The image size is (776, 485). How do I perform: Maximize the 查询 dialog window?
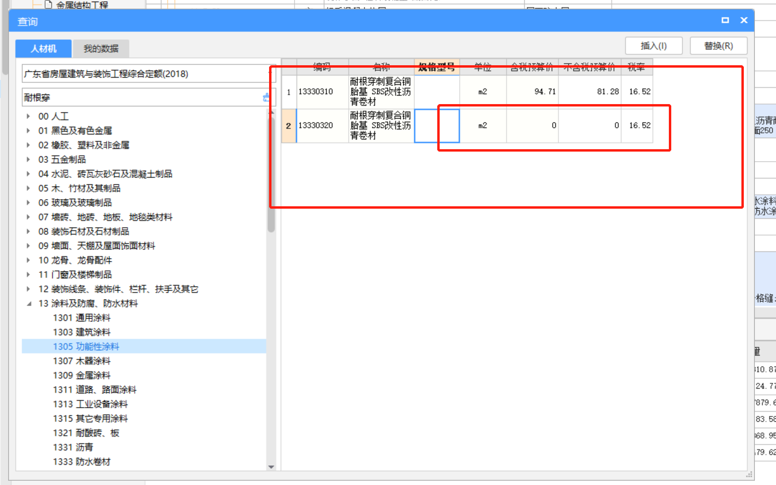click(725, 20)
